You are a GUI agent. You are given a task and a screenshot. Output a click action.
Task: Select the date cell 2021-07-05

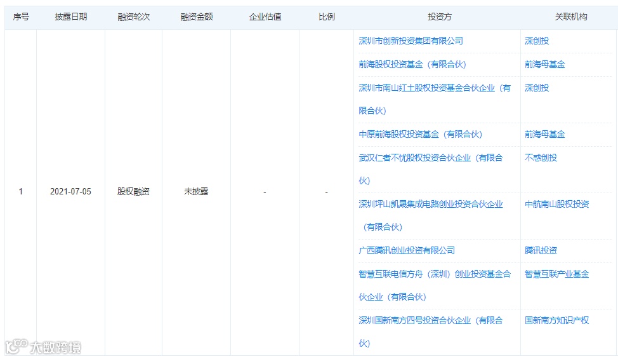[70, 192]
